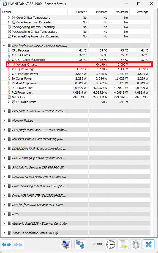Click the Average column header

tap(140, 12)
